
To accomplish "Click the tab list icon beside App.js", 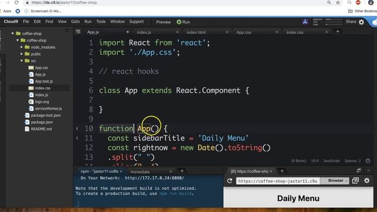I will point(78,31).
